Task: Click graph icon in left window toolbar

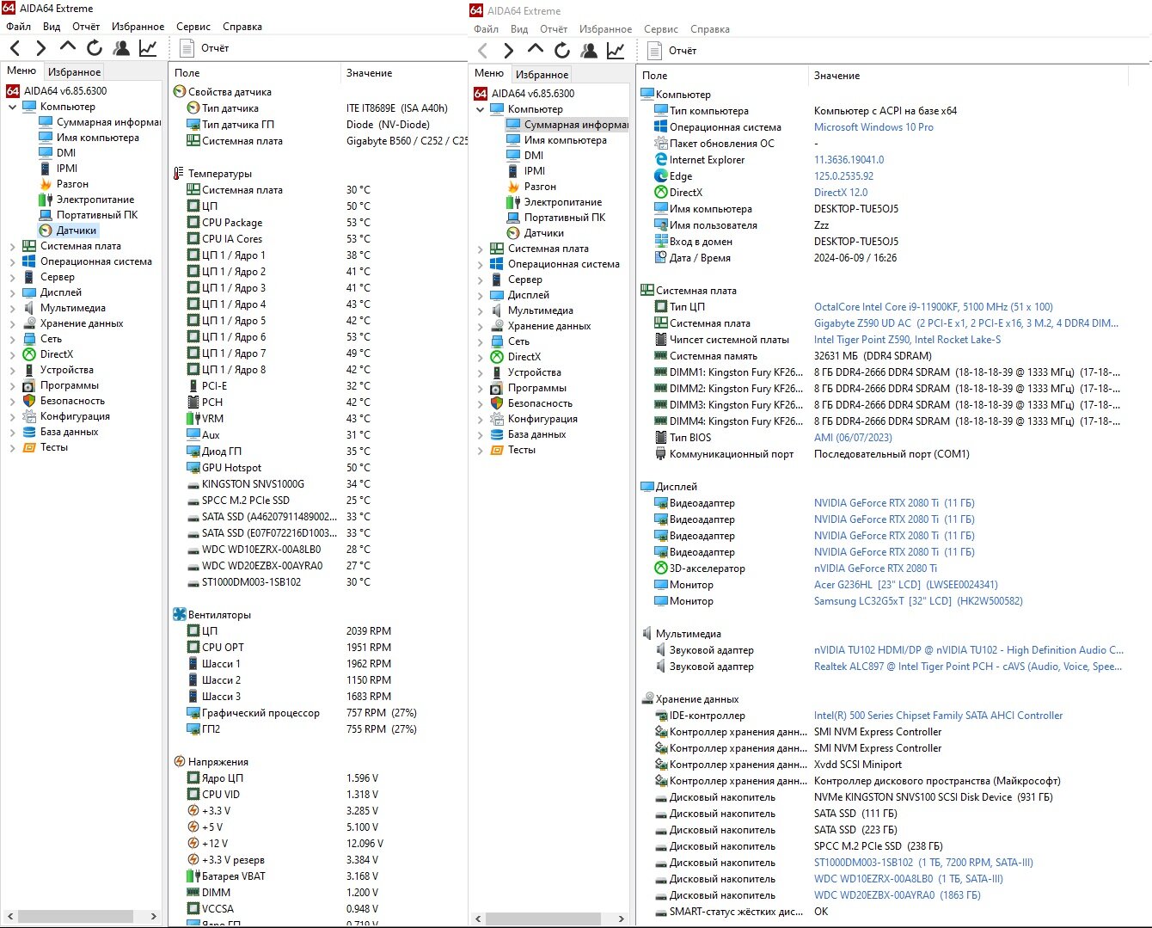Action: [148, 48]
